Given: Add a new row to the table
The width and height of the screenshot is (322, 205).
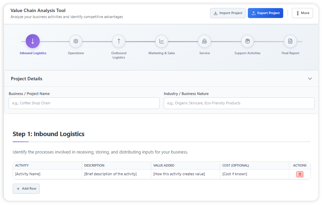Looking at the screenshot, I should pos(26,189).
